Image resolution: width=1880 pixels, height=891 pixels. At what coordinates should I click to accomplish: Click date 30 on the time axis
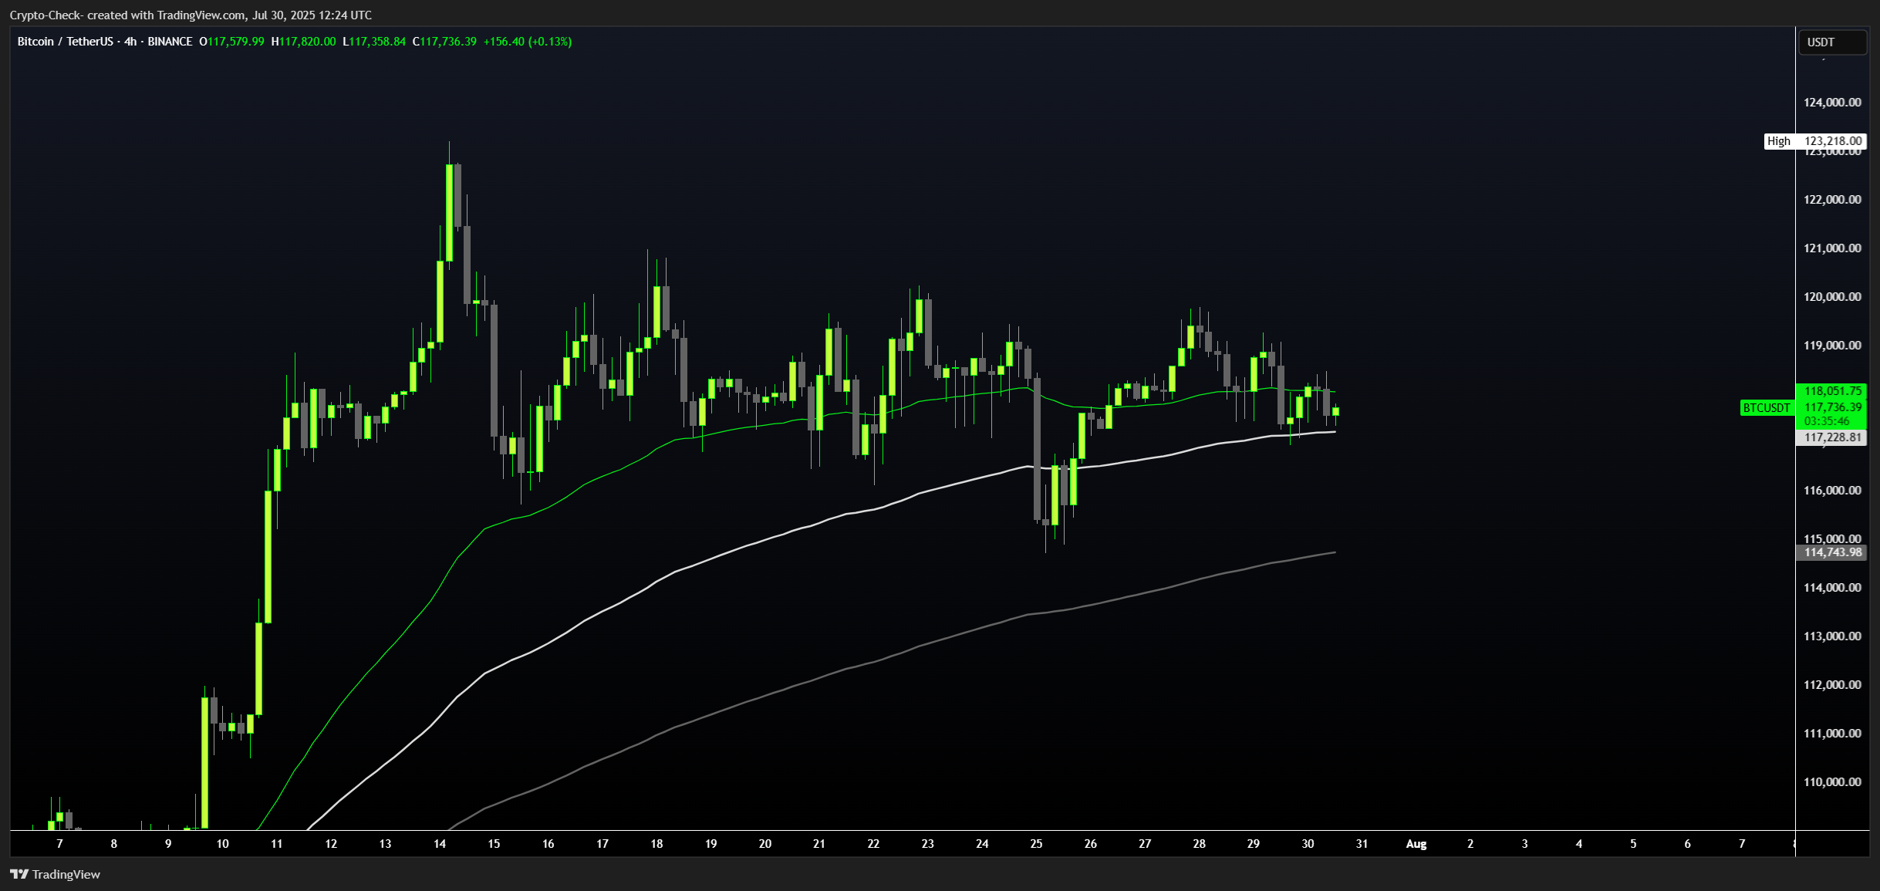[x=1308, y=844]
